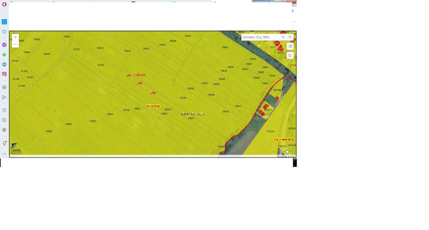Select parcel 70634 on the map
Viewport: 429px width, 230px height.
(x=230, y=67)
